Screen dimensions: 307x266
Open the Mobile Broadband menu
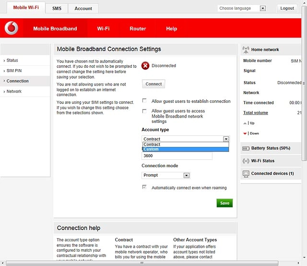tap(55, 29)
